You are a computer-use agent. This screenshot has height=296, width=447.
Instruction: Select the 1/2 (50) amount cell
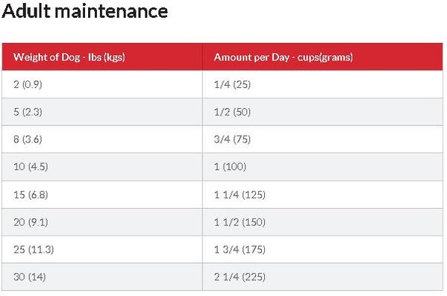tap(322, 112)
